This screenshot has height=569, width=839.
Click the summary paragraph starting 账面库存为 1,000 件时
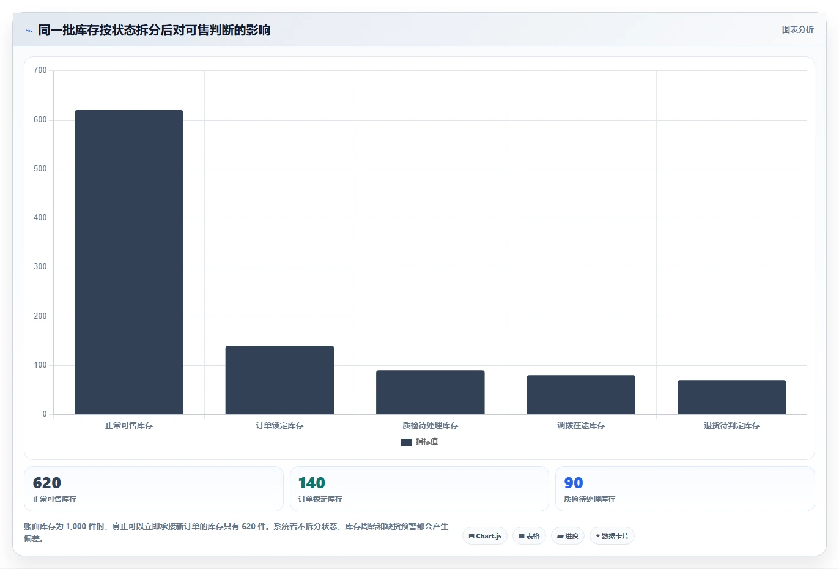point(236,532)
